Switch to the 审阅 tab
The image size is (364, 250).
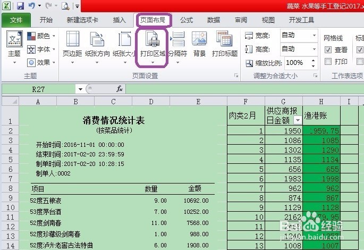point(241,20)
